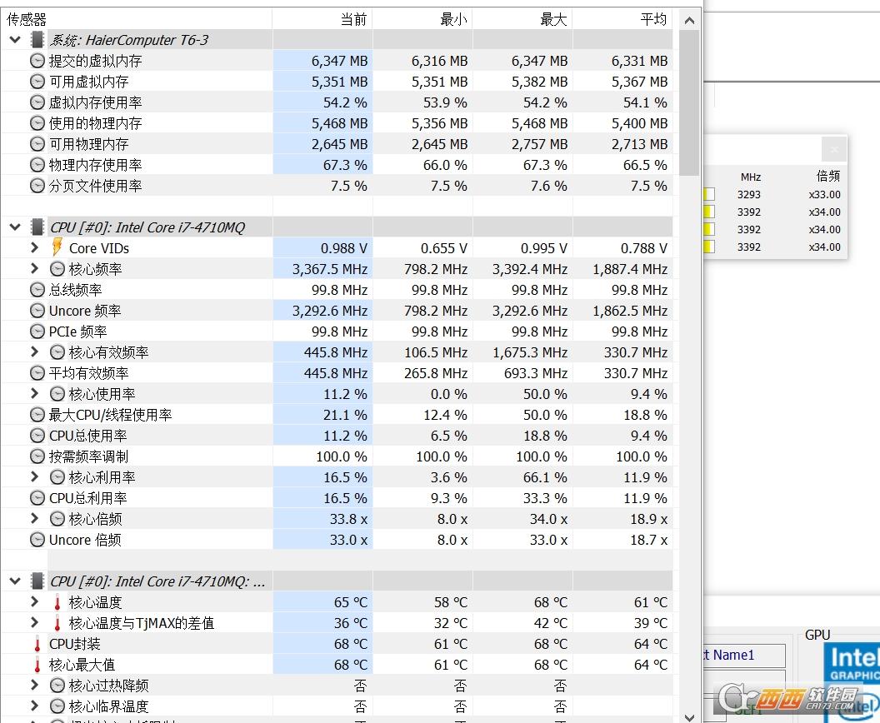Expand the 核心有效频率 row

pos(35,352)
